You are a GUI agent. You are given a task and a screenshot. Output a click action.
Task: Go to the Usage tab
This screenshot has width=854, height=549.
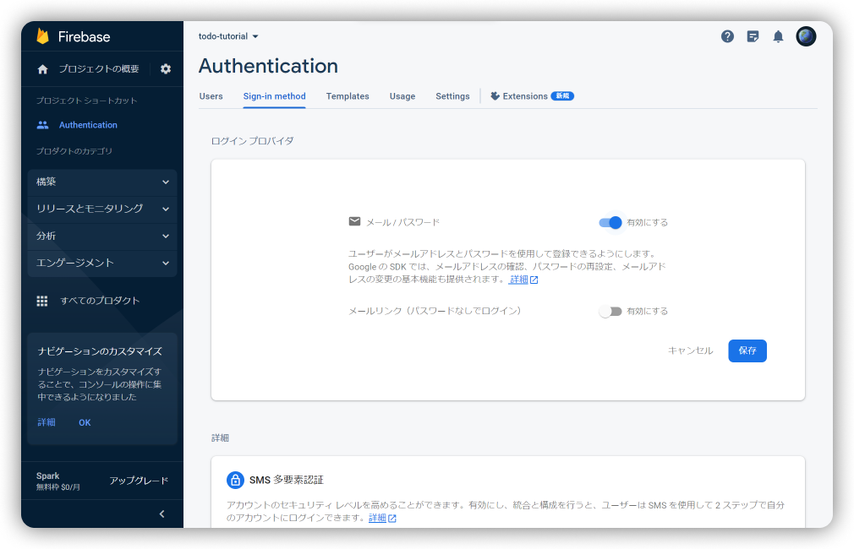(x=402, y=96)
